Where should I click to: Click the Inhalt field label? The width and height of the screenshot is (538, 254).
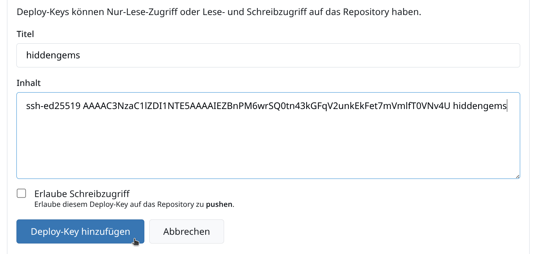tap(29, 83)
